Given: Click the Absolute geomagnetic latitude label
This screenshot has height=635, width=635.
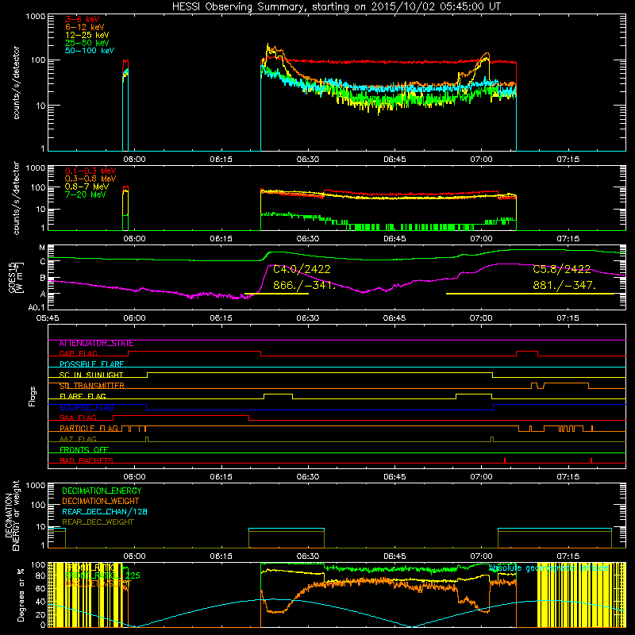Looking at the screenshot, I should (x=548, y=568).
